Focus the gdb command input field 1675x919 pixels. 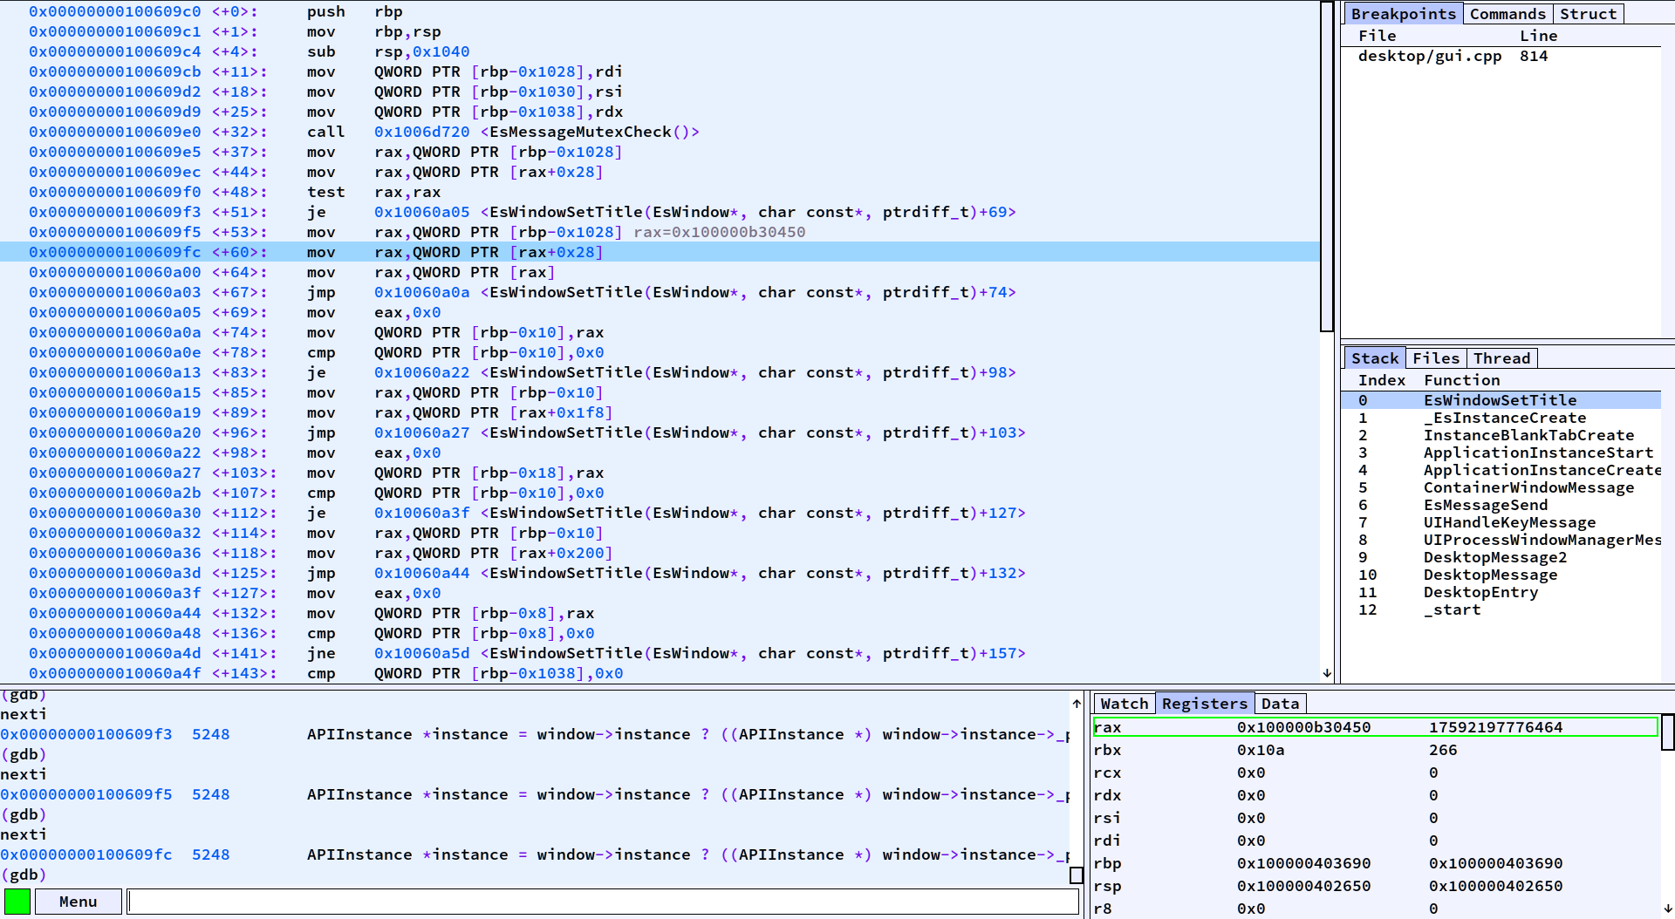pyautogui.click(x=602, y=901)
